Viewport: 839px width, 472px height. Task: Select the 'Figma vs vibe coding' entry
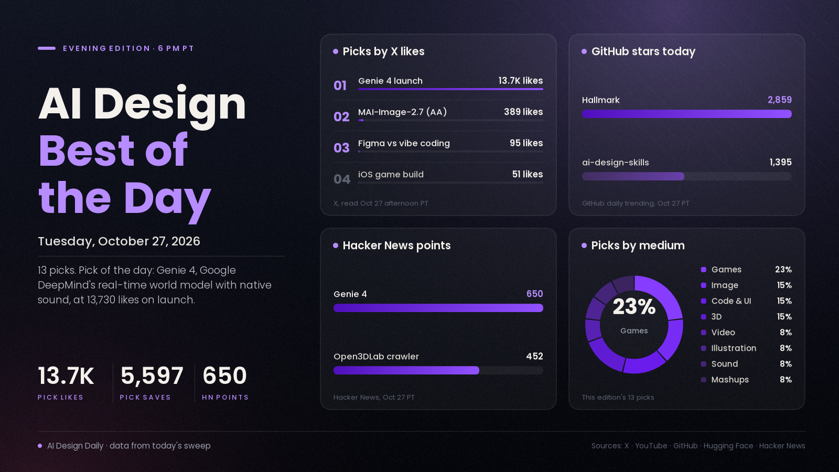click(x=438, y=147)
